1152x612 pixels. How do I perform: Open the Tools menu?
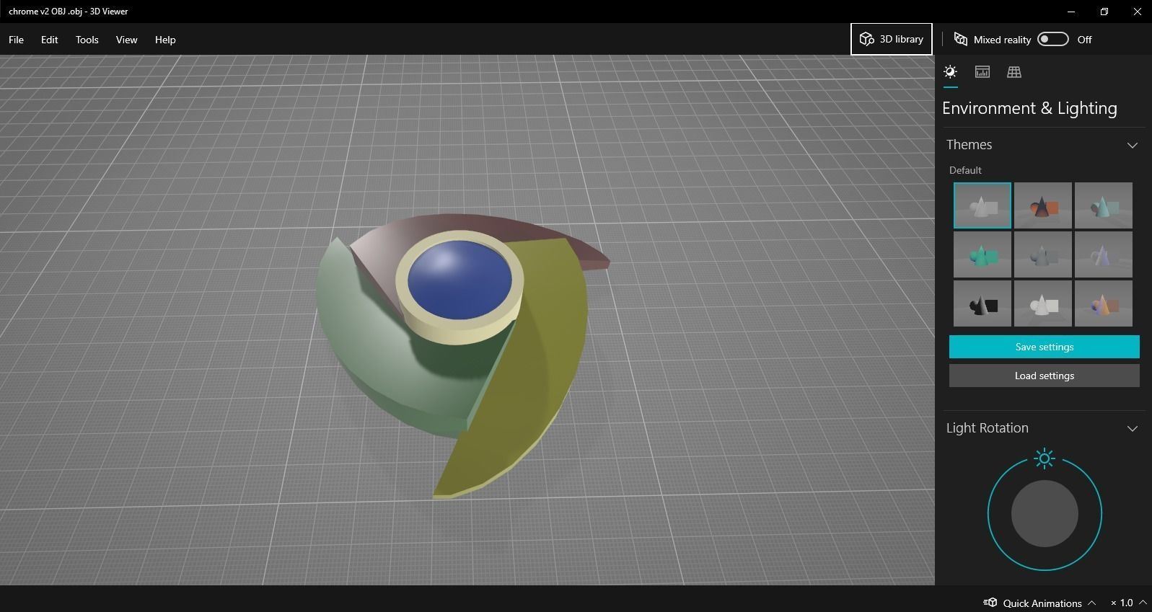pyautogui.click(x=87, y=40)
